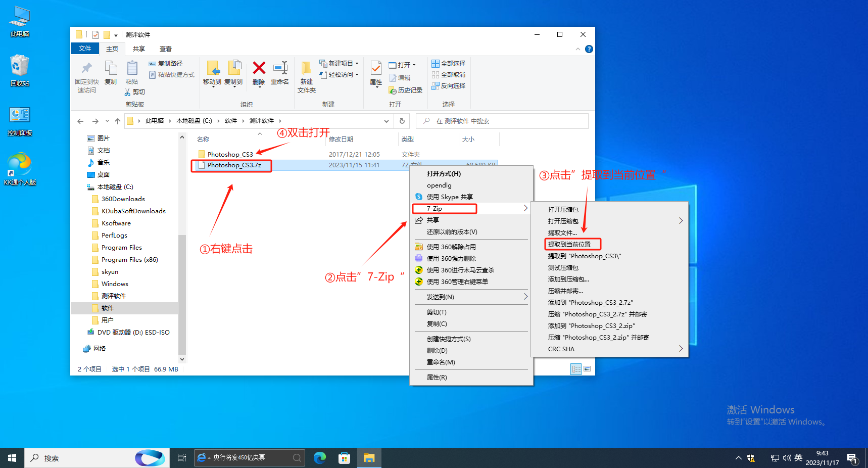Click Extract Here in 7-Zip submenu

[x=569, y=245]
